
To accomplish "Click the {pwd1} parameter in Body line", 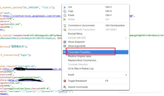I will 63,91.
